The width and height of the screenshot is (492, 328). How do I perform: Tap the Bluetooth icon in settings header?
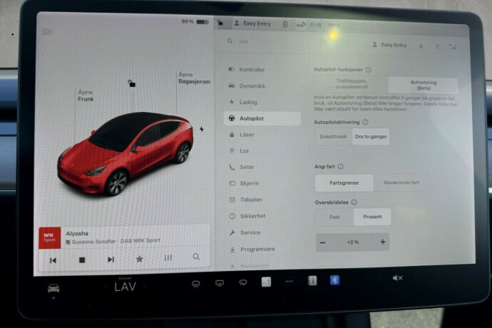coord(437,47)
